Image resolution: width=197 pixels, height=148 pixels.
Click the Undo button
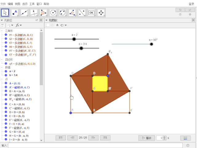click(x=180, y=10)
